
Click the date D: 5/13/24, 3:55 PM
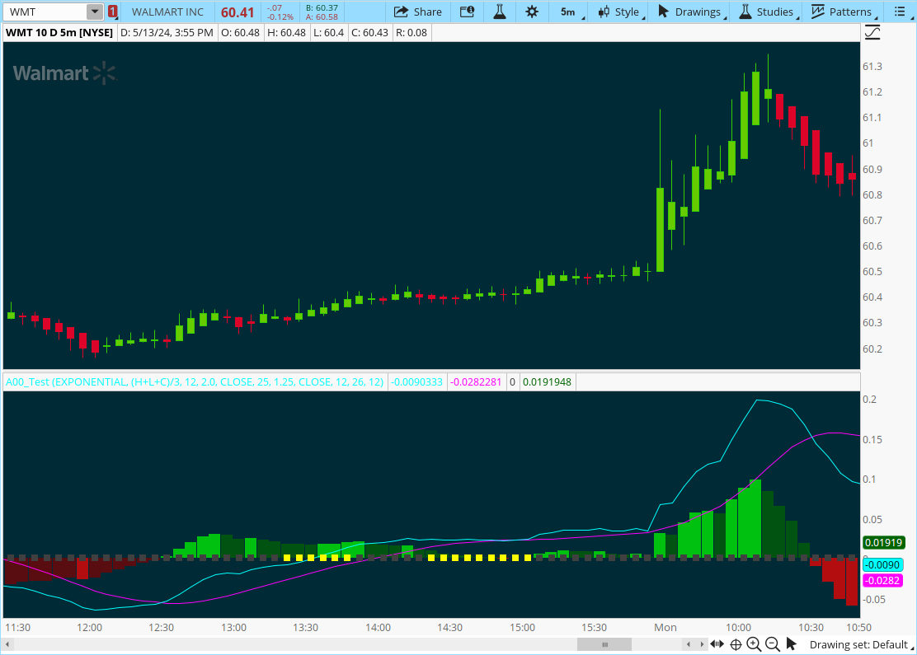[x=167, y=33]
